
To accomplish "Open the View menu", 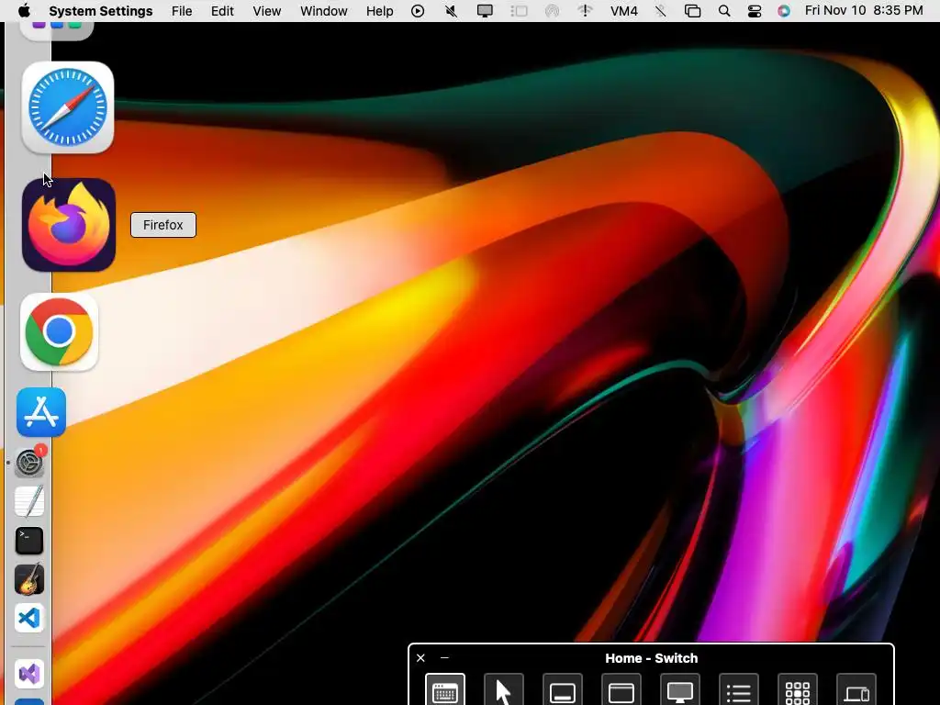I will (267, 11).
